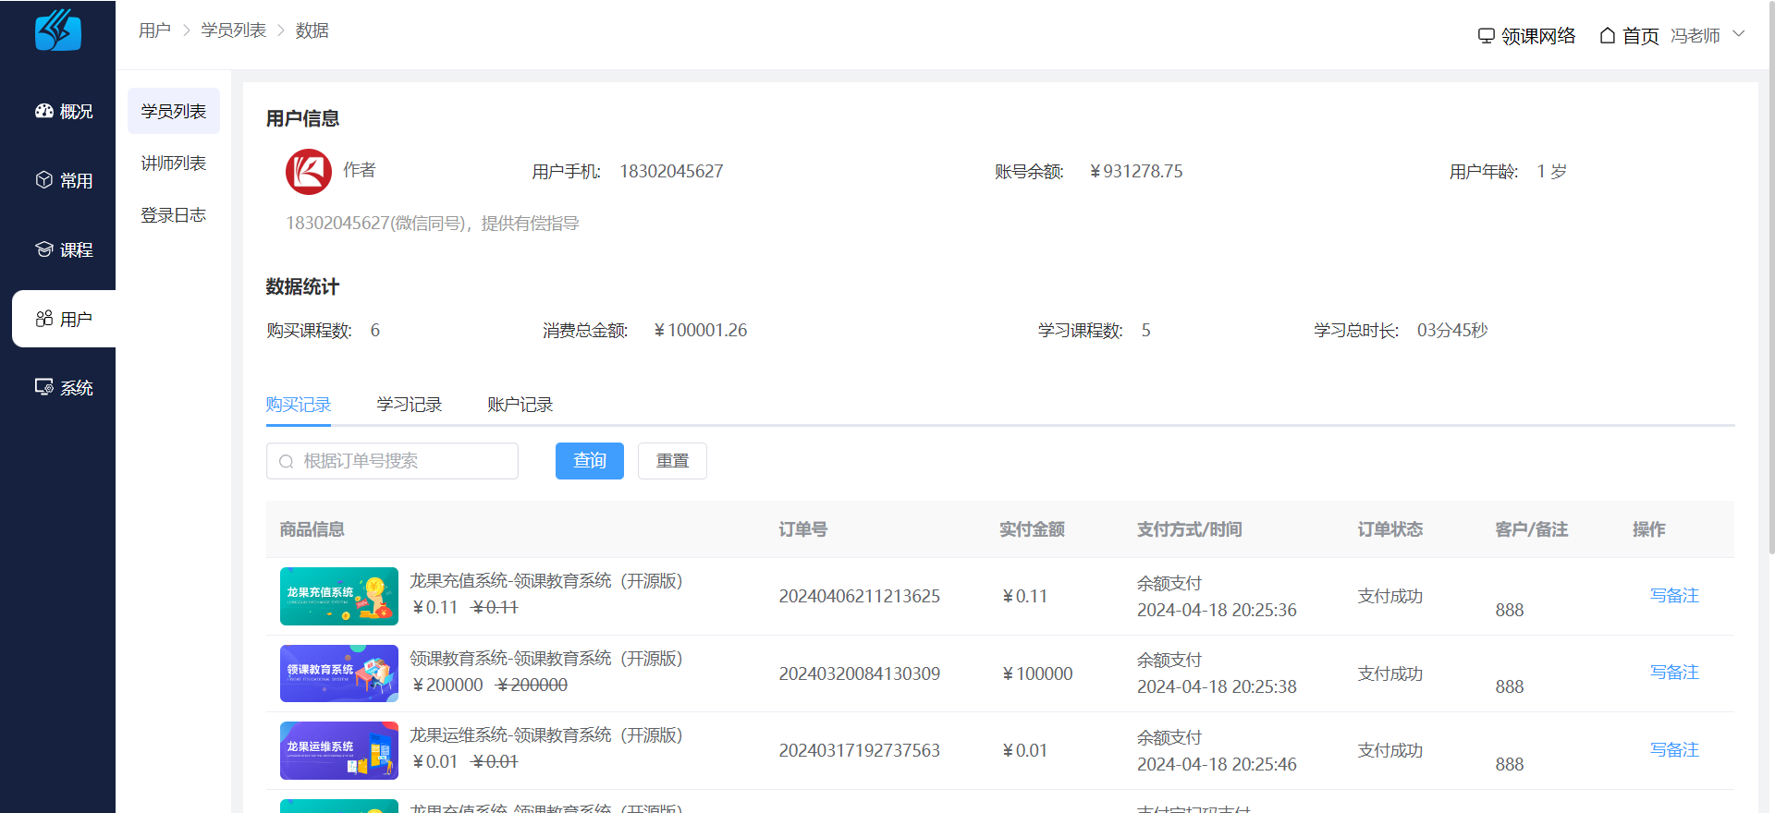Open the 概况 dashboard sidebar item
The image size is (1775, 813).
click(x=64, y=111)
